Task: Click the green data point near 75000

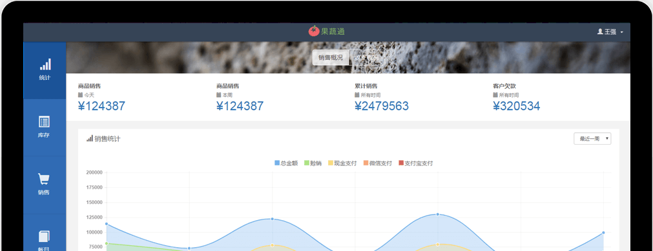Action: pyautogui.click(x=107, y=243)
